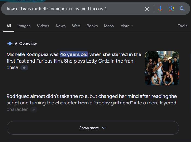Clear the search query with the X icon
The height and width of the screenshot is (142, 191).
pos(147,9)
